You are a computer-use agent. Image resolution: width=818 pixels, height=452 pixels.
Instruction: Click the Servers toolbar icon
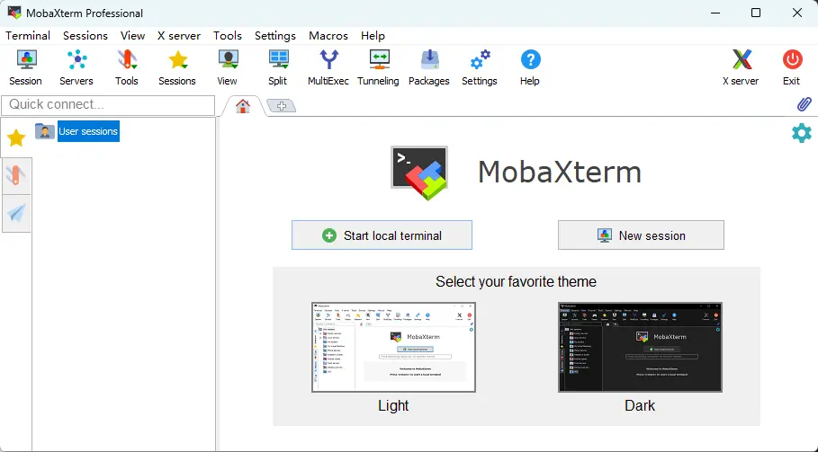(x=76, y=59)
